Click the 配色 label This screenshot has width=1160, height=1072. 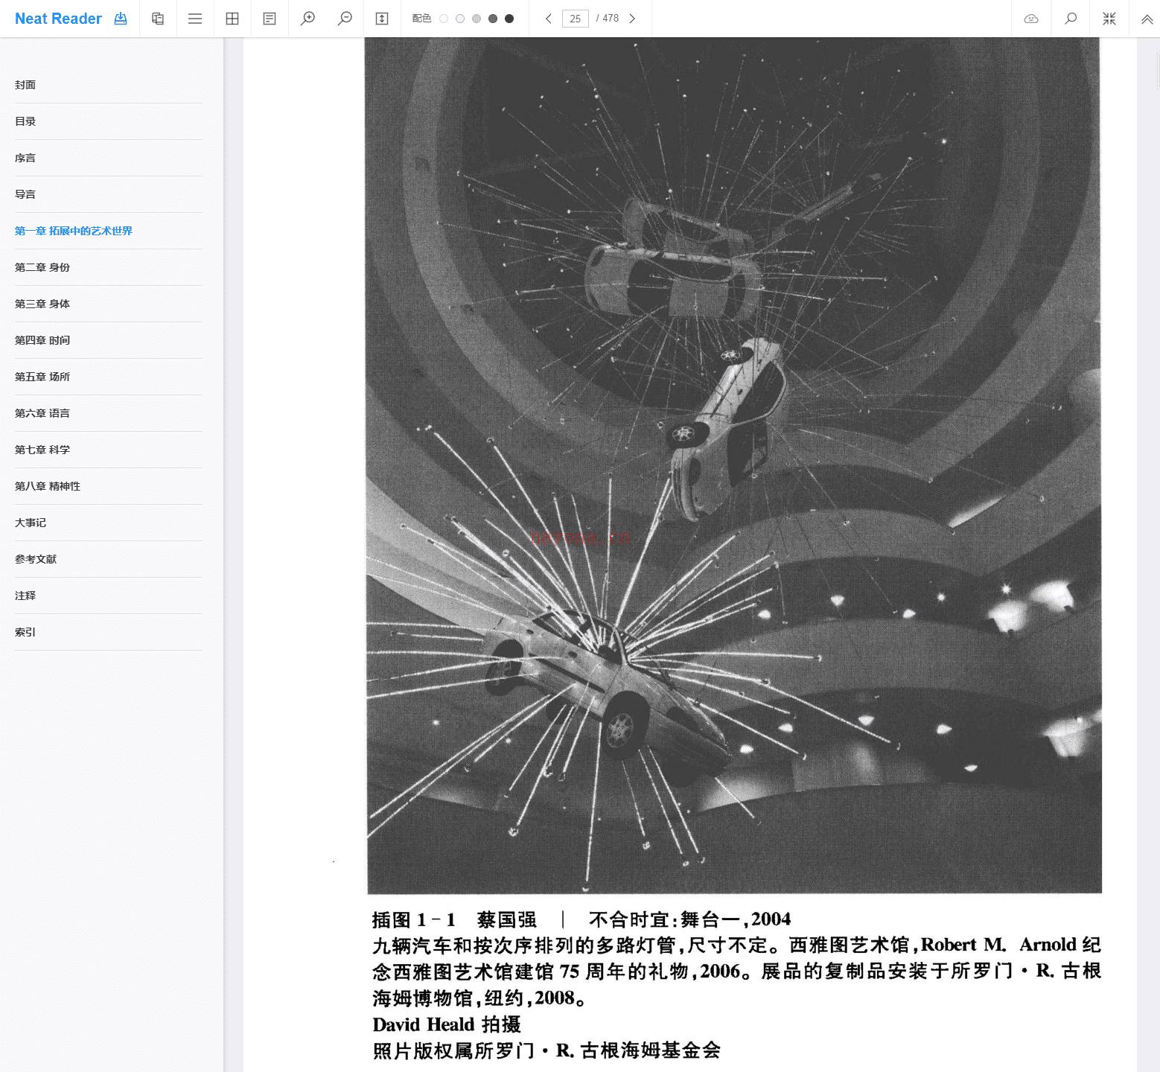point(421,19)
